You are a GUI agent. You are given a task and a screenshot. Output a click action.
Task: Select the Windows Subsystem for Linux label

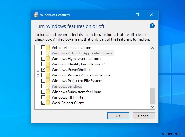76,92
